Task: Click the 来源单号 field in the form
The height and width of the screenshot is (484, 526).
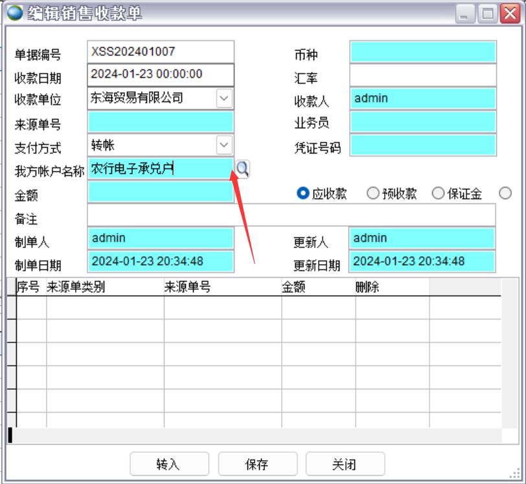Action: [x=160, y=122]
